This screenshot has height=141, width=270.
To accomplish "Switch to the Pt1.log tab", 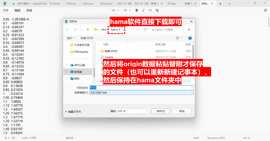I will tap(171, 3).
